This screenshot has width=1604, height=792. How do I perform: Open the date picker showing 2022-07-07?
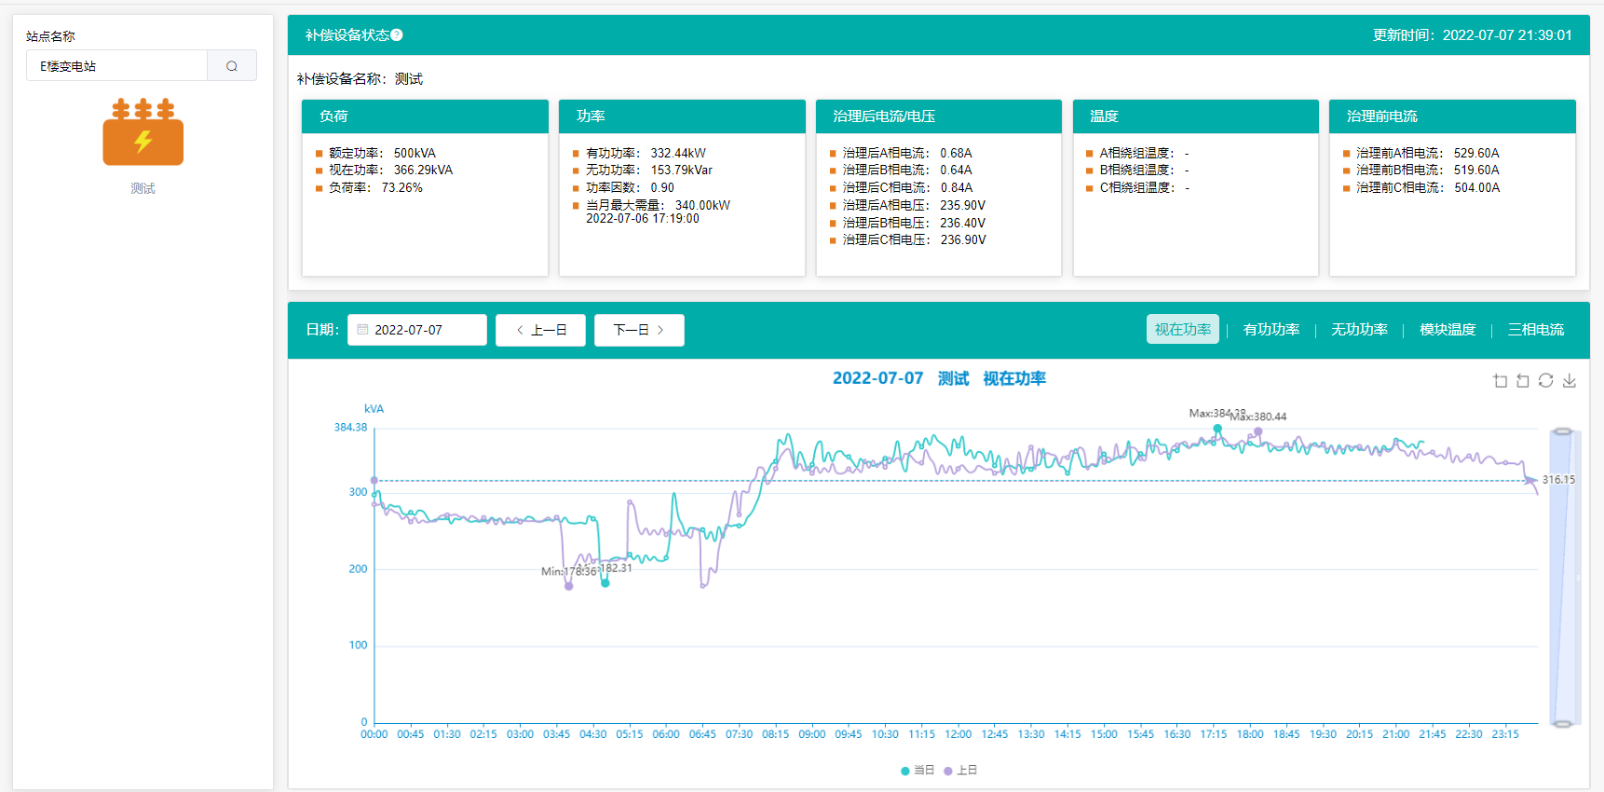[x=417, y=330]
